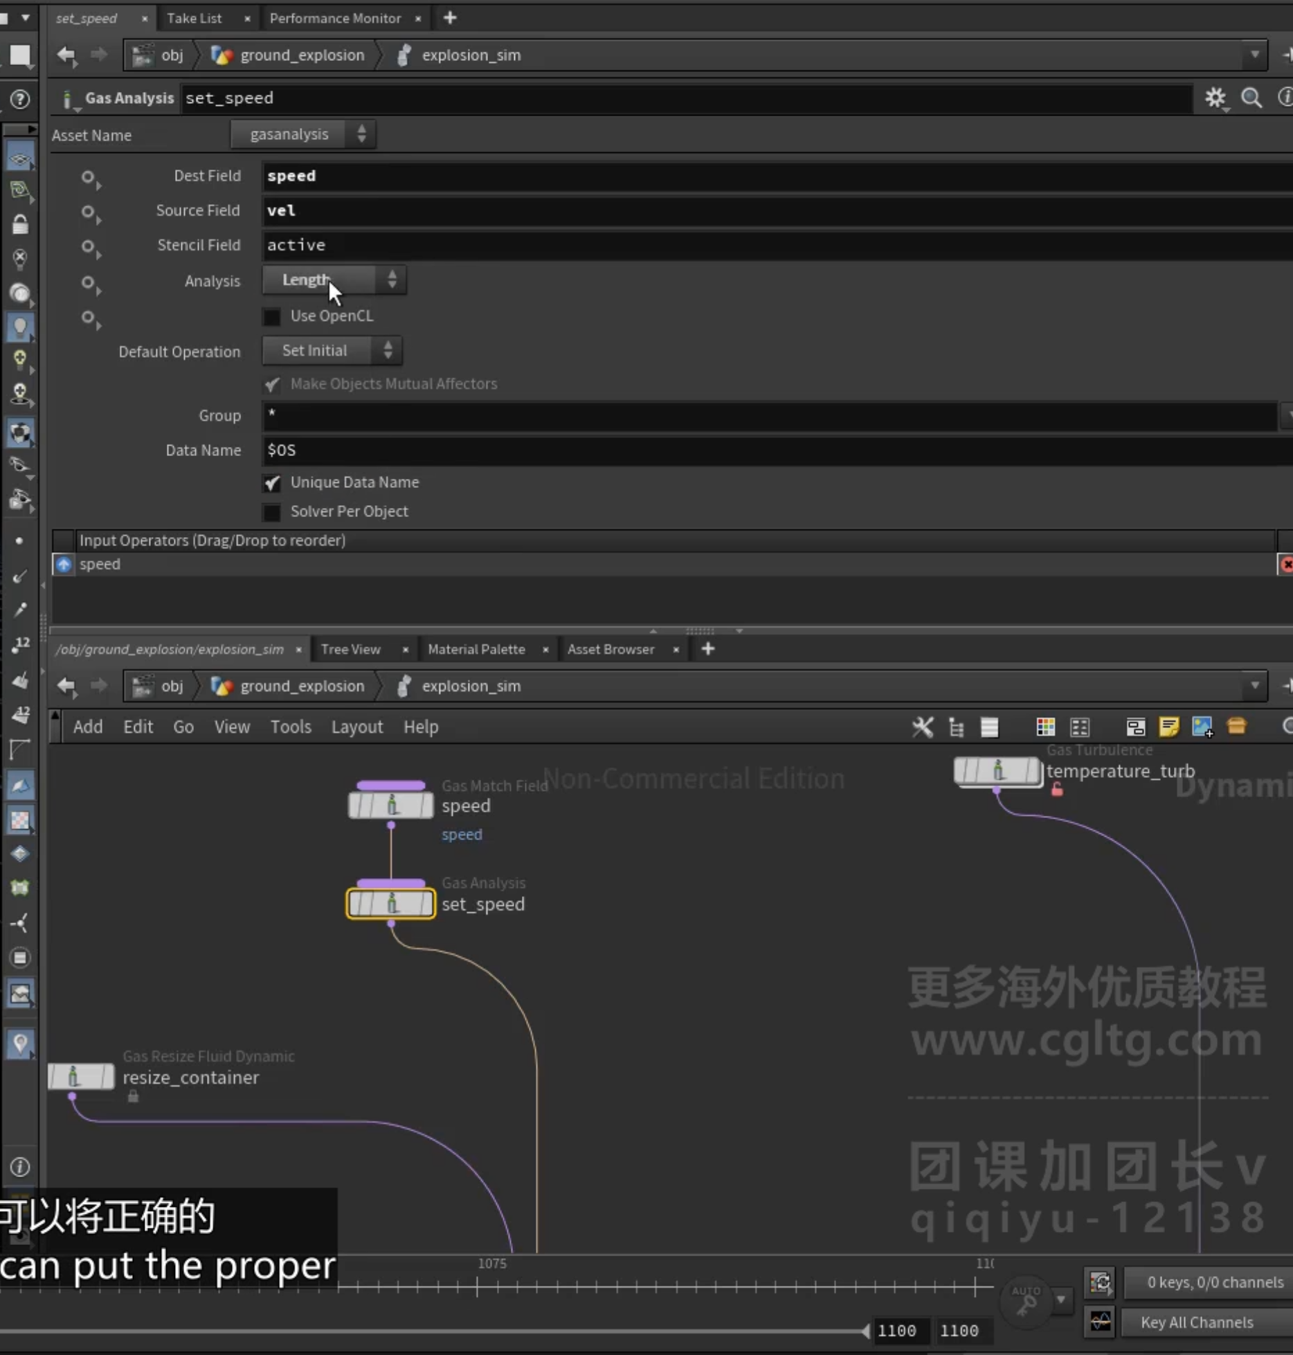Click the network back arrow
Image resolution: width=1293 pixels, height=1355 pixels.
(66, 686)
